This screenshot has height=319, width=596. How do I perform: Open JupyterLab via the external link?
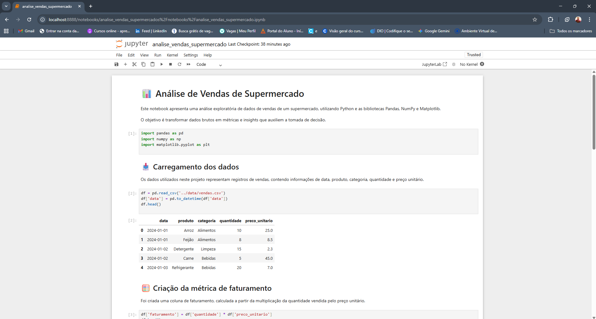point(434,64)
